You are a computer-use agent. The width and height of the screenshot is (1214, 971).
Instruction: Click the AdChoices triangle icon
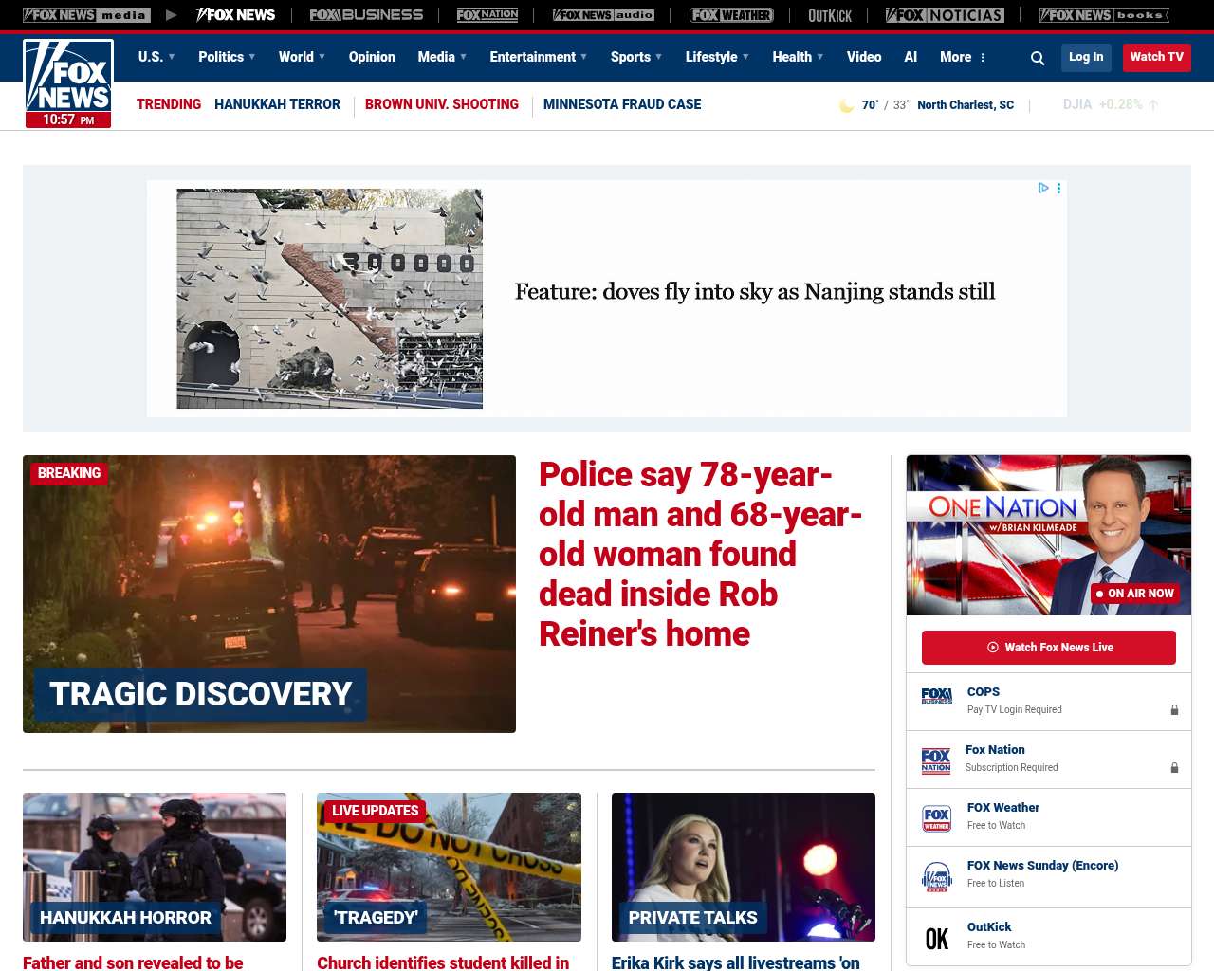(x=1043, y=189)
